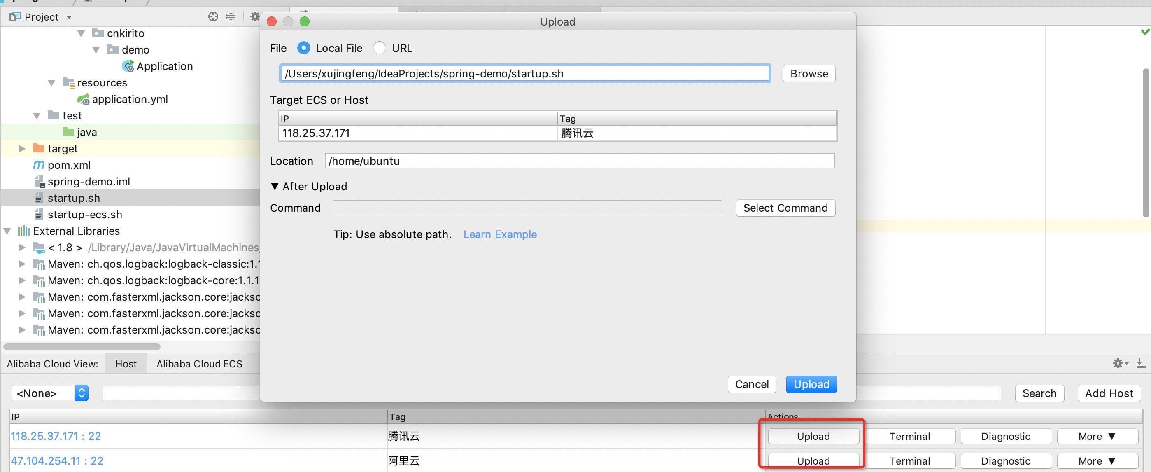Viewport: 1151px width, 472px height.
Task: Select the Local File radio button
Action: pyautogui.click(x=303, y=48)
